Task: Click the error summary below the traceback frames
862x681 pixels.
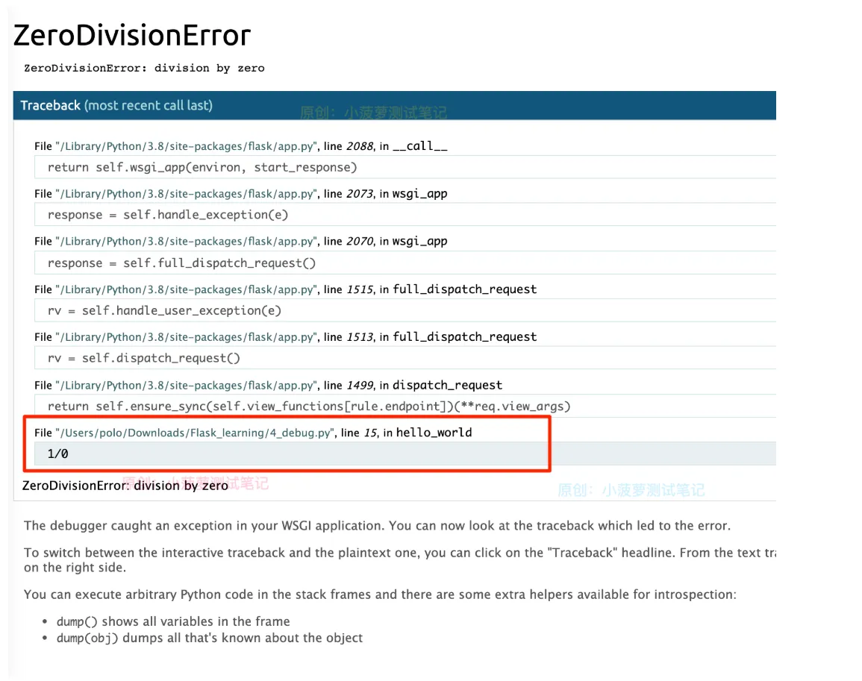Action: pyautogui.click(x=125, y=486)
